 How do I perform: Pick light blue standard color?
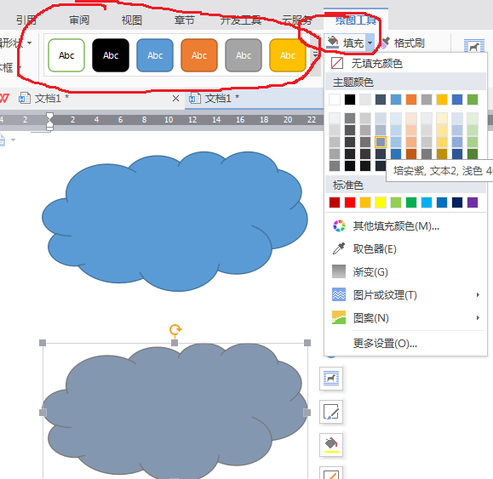coord(427,202)
